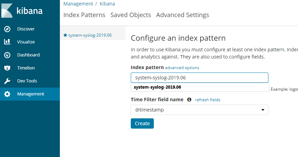Click into the Index pattern input field
The height and width of the screenshot is (157, 298).
(x=199, y=78)
